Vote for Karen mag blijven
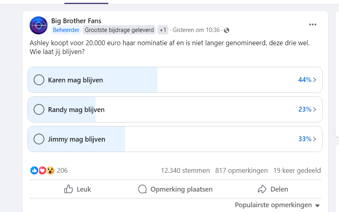The width and height of the screenshot is (339, 212). [x=39, y=80]
